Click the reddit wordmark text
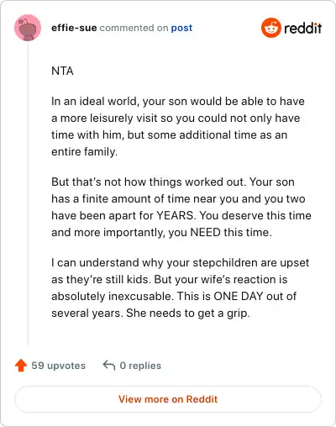336x427 pixels. click(302, 29)
